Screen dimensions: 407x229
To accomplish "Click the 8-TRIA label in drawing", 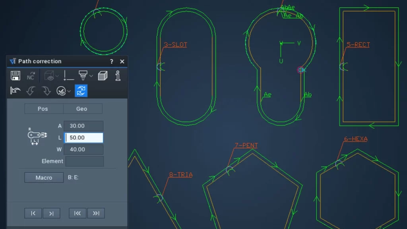I will [x=181, y=175].
